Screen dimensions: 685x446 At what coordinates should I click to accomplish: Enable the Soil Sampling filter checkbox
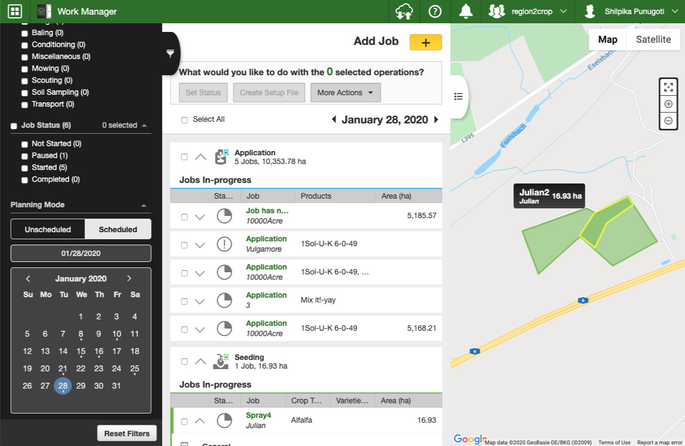(x=24, y=93)
